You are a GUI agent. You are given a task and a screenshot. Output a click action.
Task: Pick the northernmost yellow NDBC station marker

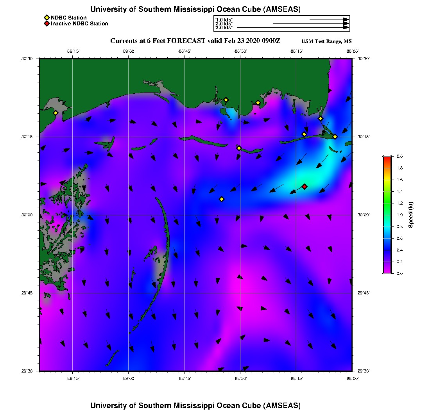(226, 100)
